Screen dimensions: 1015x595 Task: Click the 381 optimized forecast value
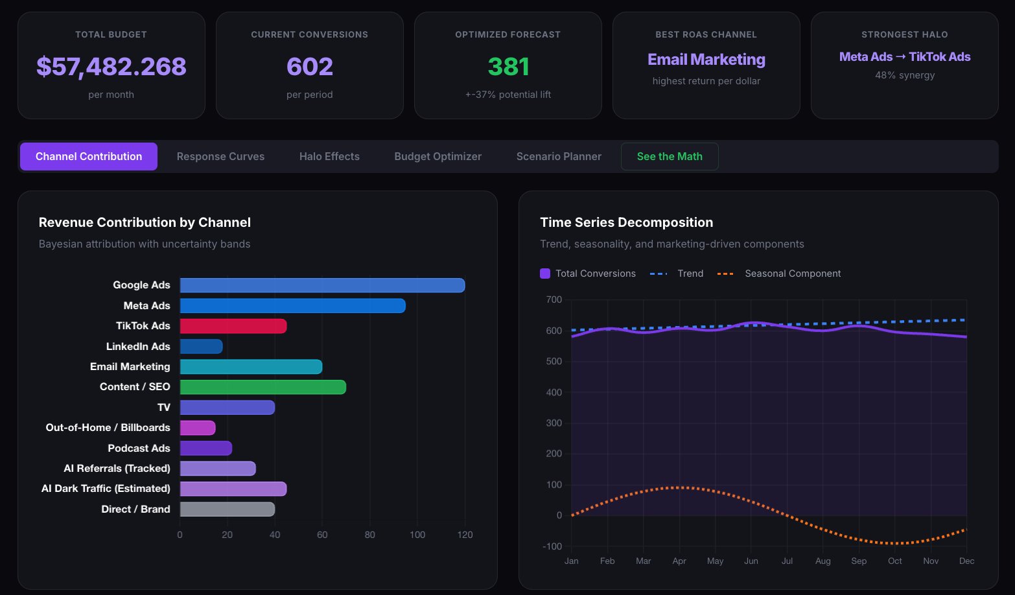(x=508, y=67)
